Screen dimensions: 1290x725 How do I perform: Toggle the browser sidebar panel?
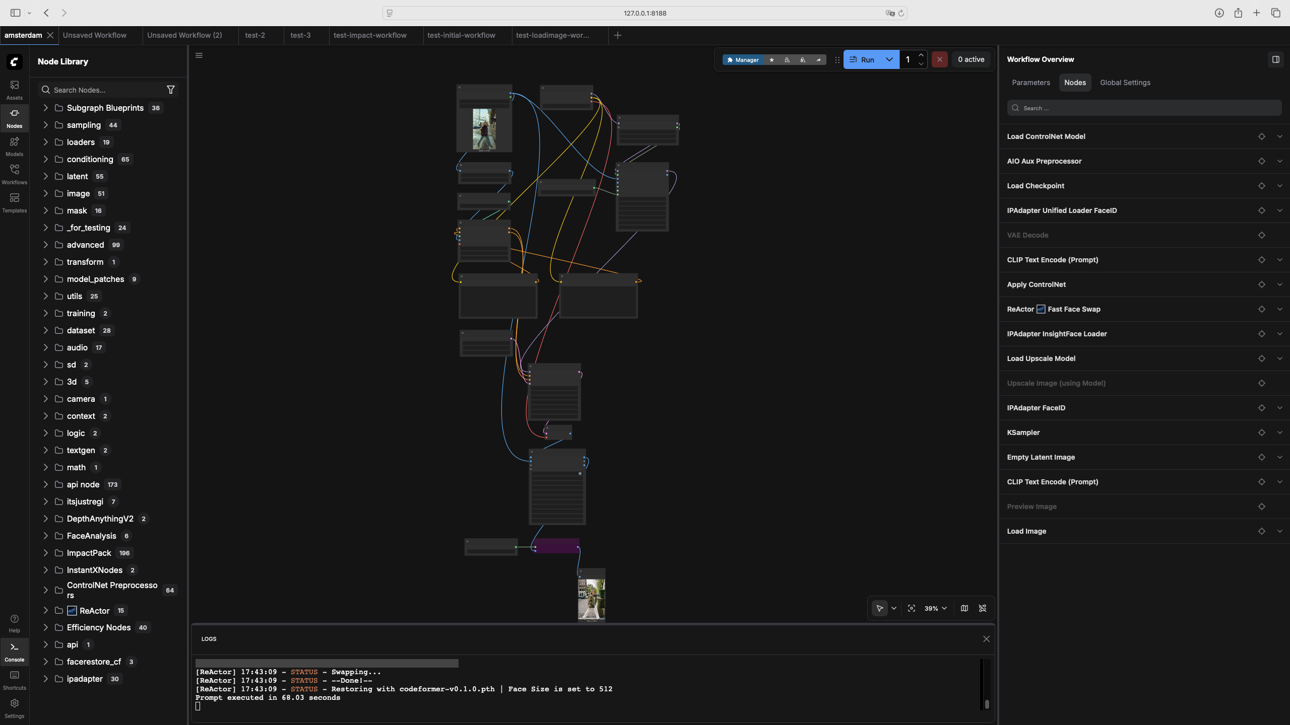[15, 13]
